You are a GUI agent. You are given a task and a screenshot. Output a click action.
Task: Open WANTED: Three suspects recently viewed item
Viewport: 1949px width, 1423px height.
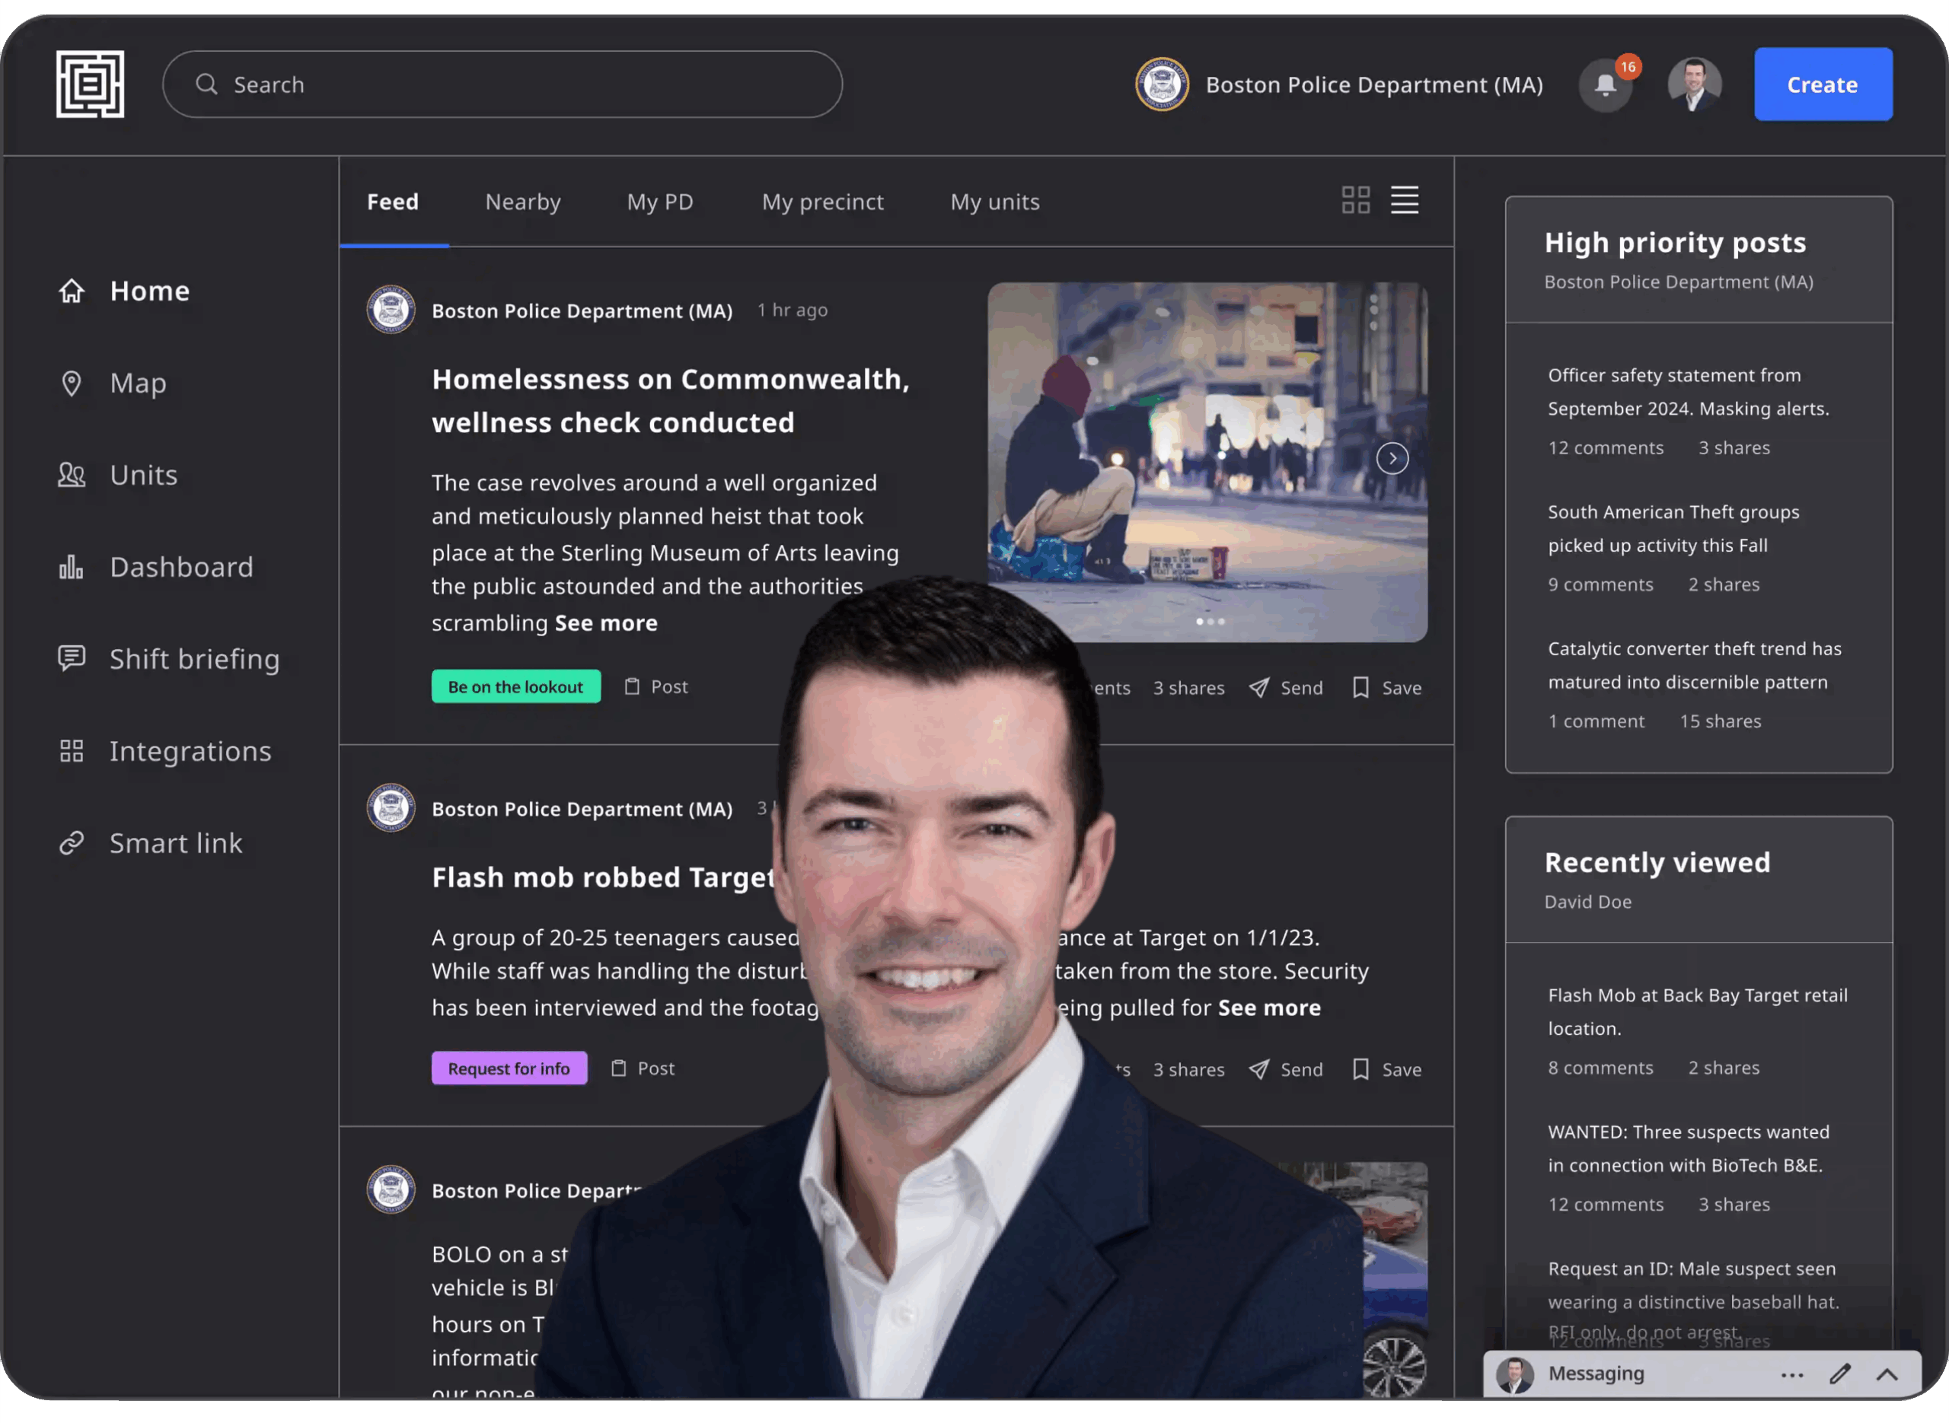1688,1149
